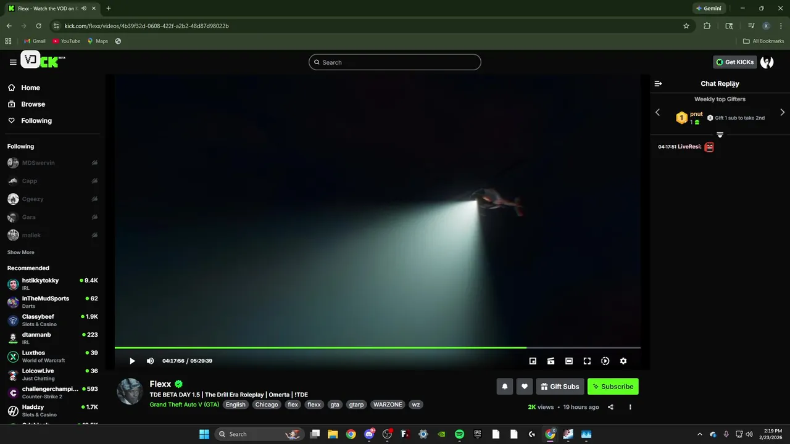Share the video
The height and width of the screenshot is (444, 790).
tap(610, 407)
